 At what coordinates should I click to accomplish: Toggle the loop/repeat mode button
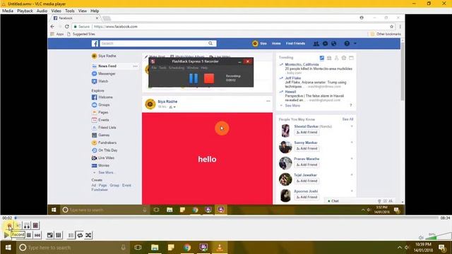[x=80, y=235]
